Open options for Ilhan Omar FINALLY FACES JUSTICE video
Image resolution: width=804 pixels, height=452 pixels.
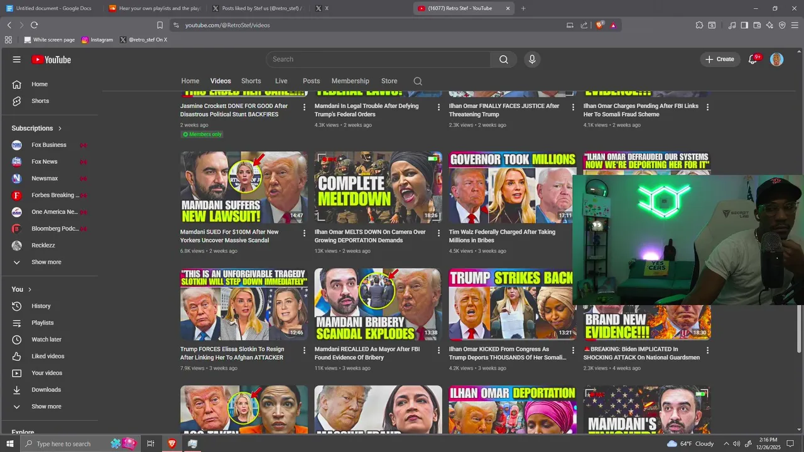pos(573,107)
